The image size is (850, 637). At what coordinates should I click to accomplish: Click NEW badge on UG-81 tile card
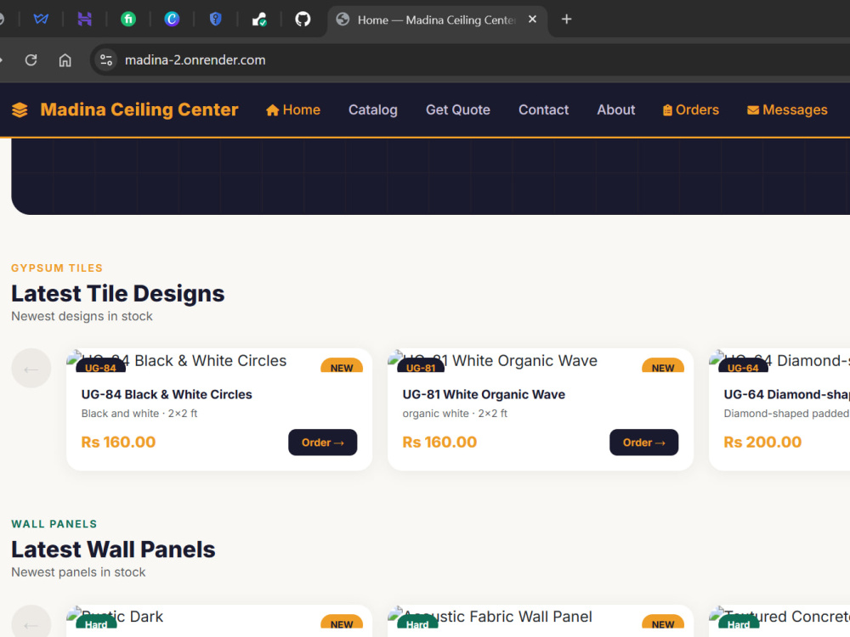(x=663, y=367)
